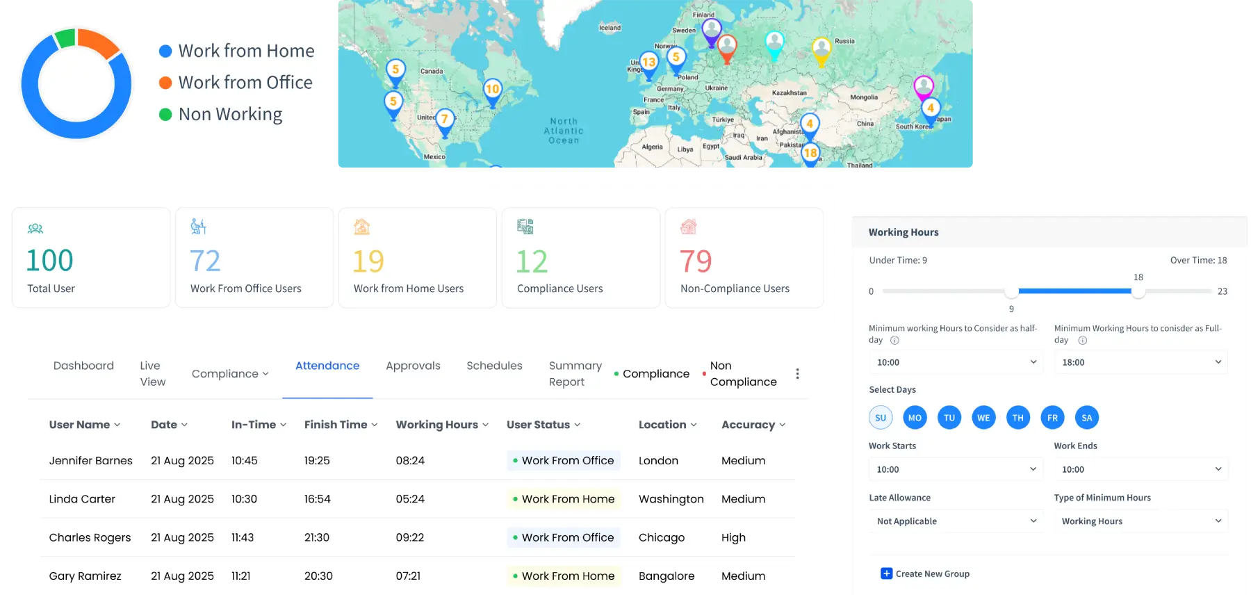
Task: Toggle the WE day selector
Action: point(983,418)
